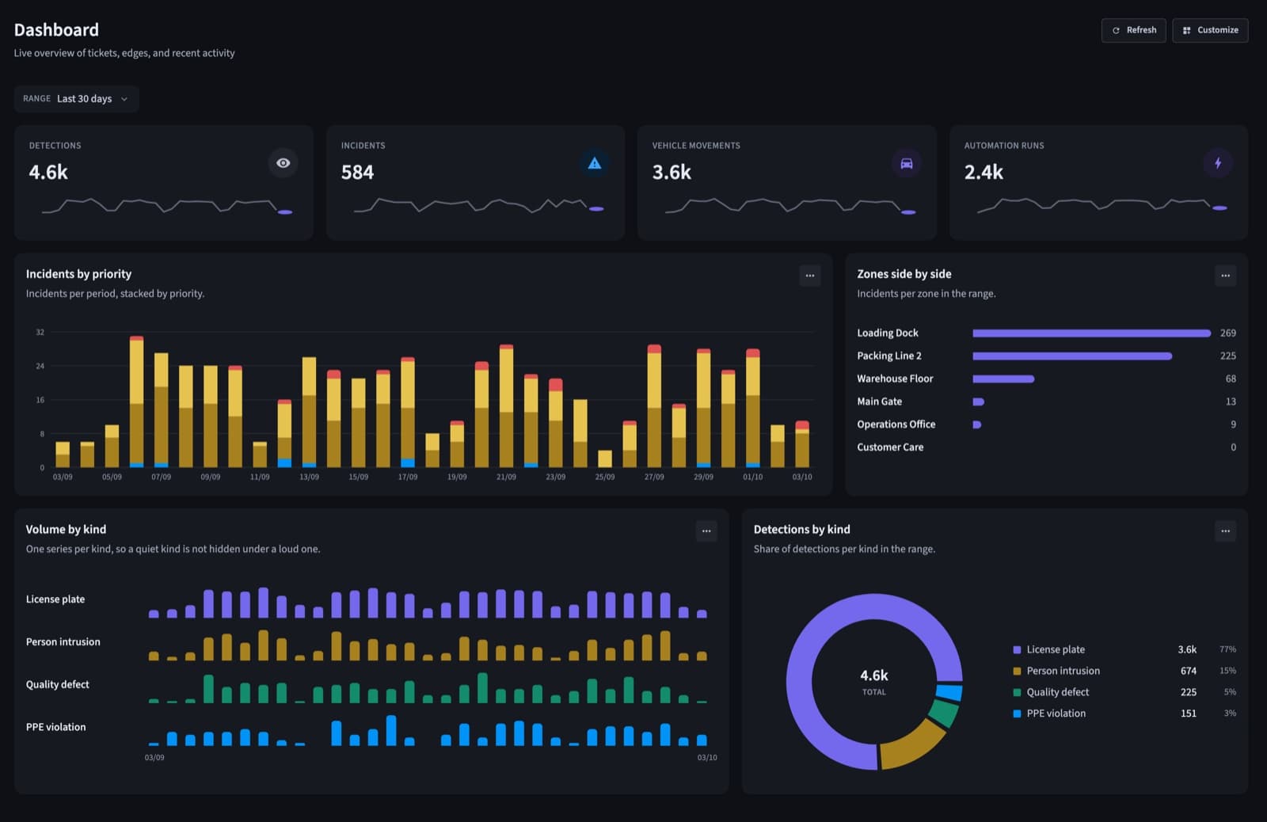Click the '4.6k' Detections value
The image size is (1267, 822).
coord(48,172)
